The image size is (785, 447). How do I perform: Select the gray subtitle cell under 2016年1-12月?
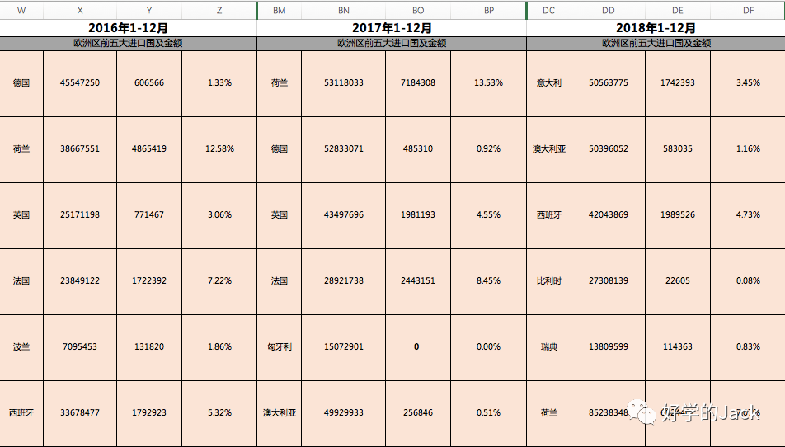(x=128, y=44)
